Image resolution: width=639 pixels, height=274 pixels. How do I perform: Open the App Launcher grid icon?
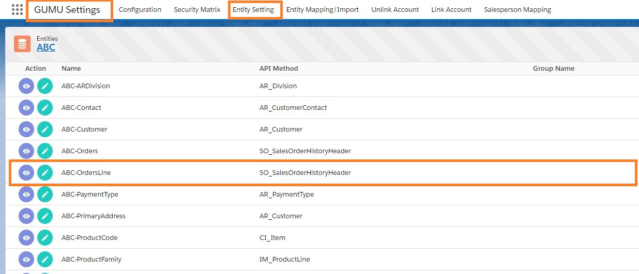coord(17,10)
